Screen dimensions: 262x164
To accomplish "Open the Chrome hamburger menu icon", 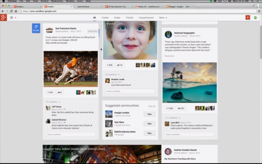I will pyautogui.click(x=259, y=11).
